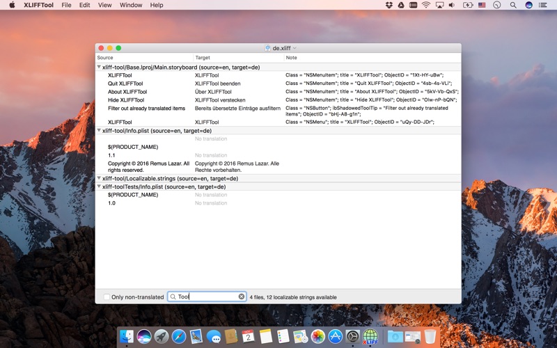The height and width of the screenshot is (348, 557).
Task: Open the AirPlay display menu
Action: coord(440,5)
